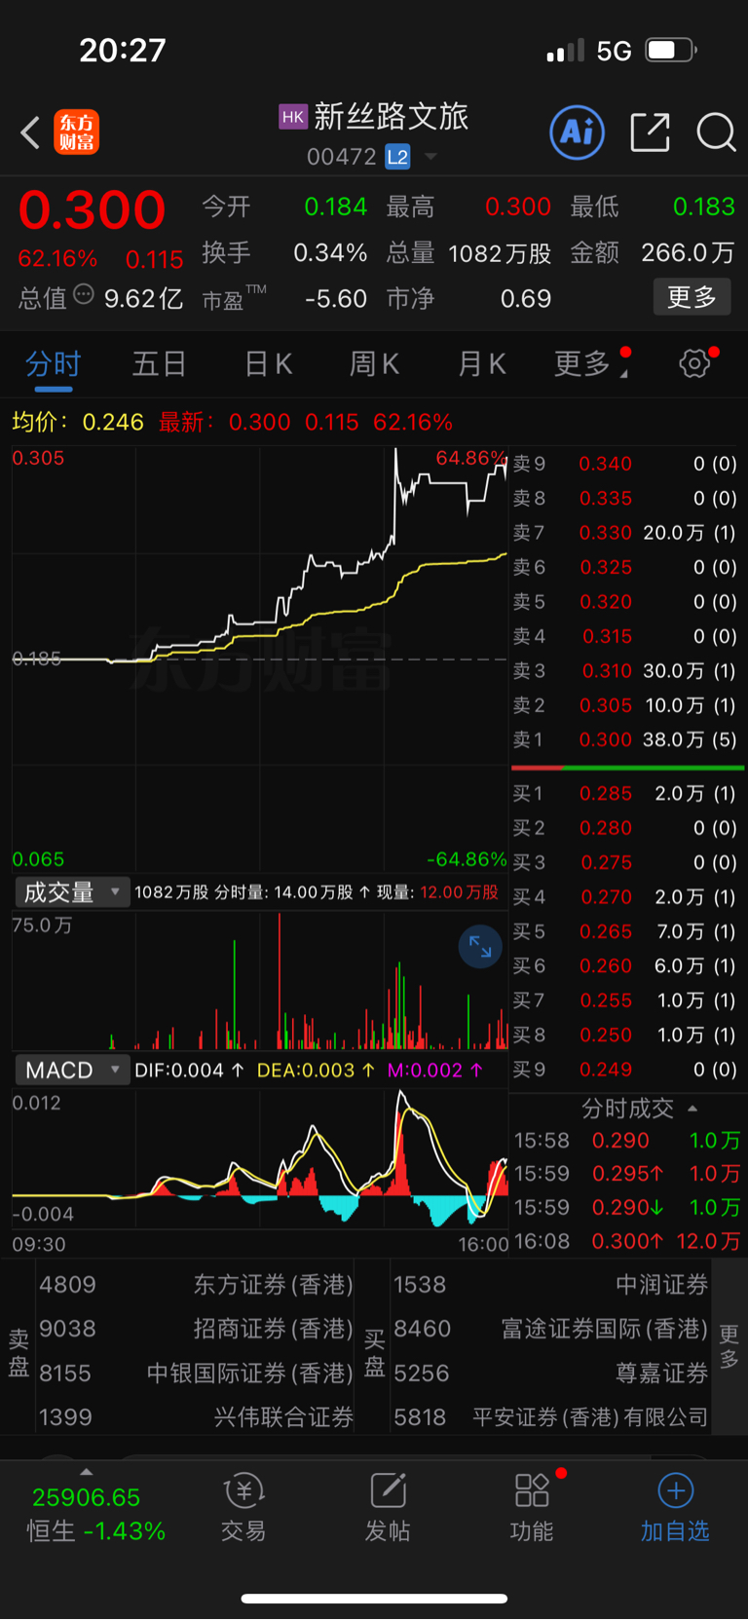
Task: Tap the 更多 quote details button
Action: (692, 297)
